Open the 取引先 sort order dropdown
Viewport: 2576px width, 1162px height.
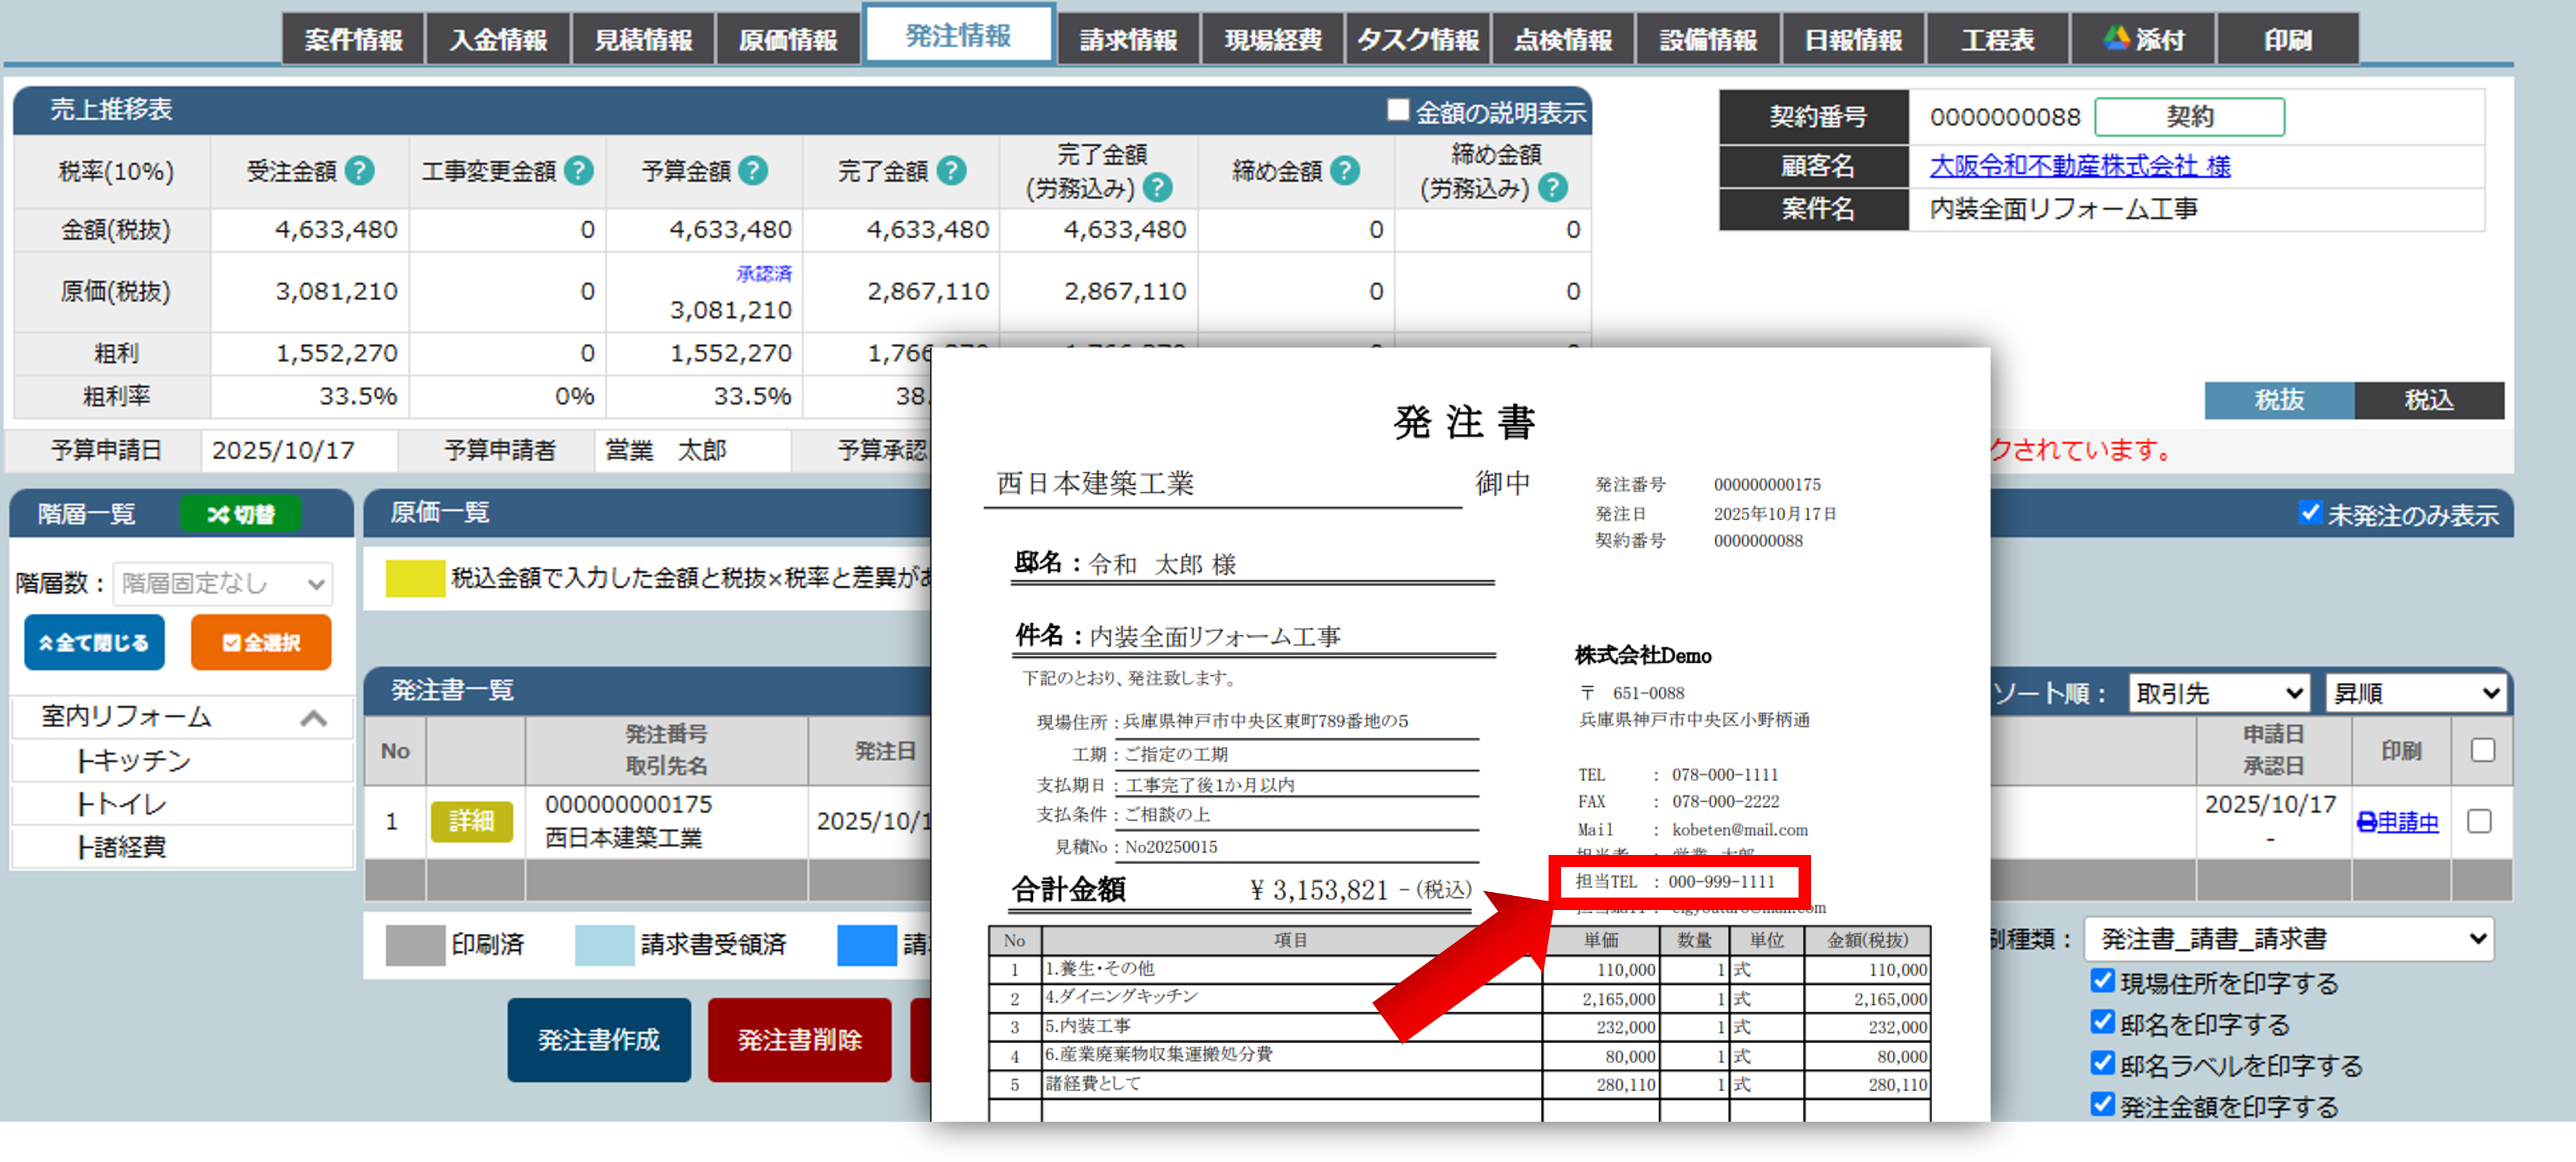tap(2218, 693)
